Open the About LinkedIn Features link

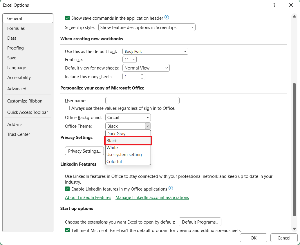[x=88, y=198]
